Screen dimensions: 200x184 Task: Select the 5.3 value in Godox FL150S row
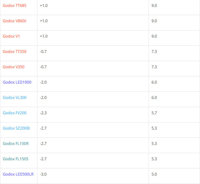point(154,159)
